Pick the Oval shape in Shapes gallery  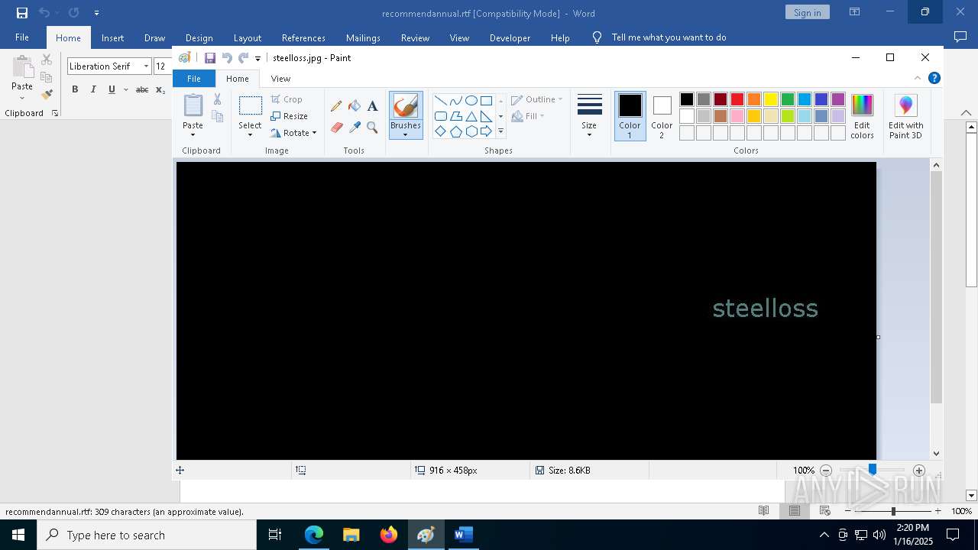tap(471, 101)
